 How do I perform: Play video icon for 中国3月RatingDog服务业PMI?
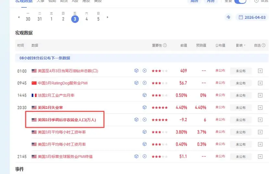point(145,83)
